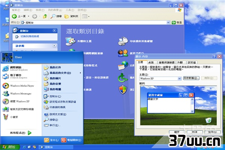Click the 開始 Start button

[x=10, y=147]
